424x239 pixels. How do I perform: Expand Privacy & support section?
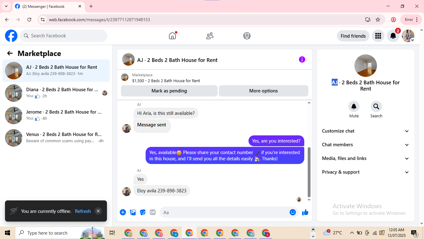point(366,172)
